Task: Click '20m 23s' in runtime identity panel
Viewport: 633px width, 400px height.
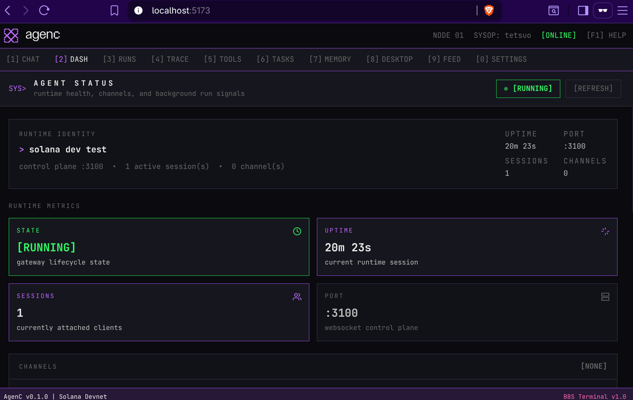Action: pyautogui.click(x=520, y=147)
